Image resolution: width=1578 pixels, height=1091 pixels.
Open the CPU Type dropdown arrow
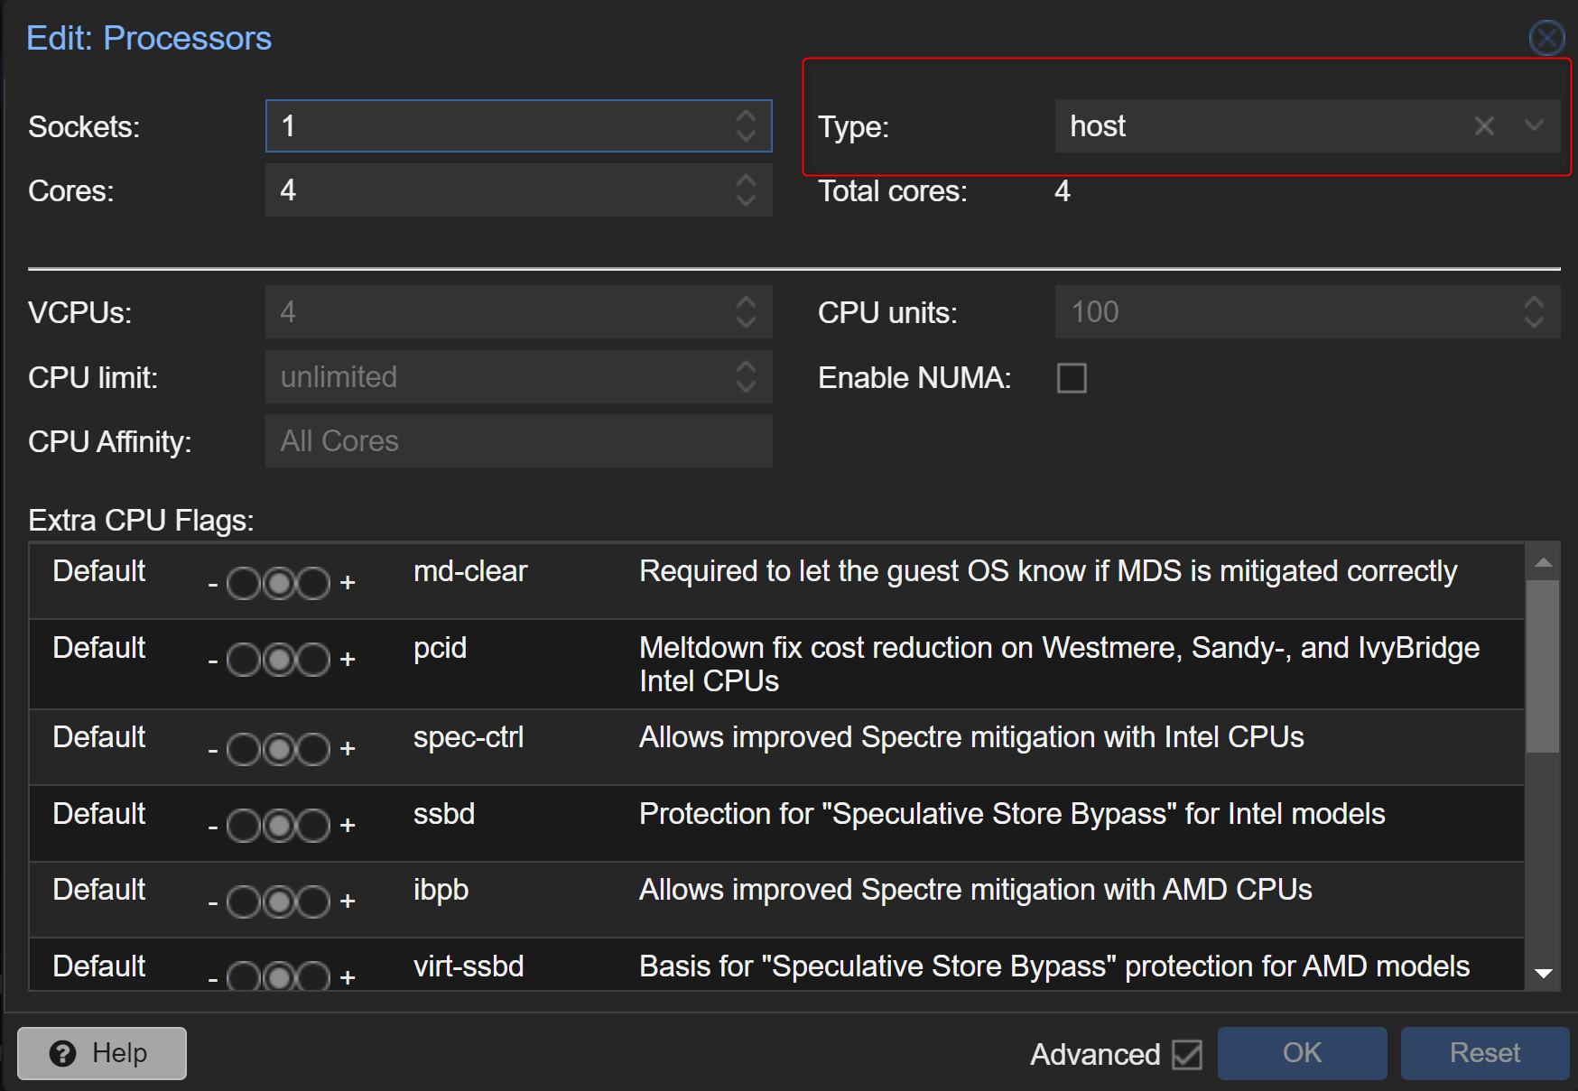[1534, 126]
